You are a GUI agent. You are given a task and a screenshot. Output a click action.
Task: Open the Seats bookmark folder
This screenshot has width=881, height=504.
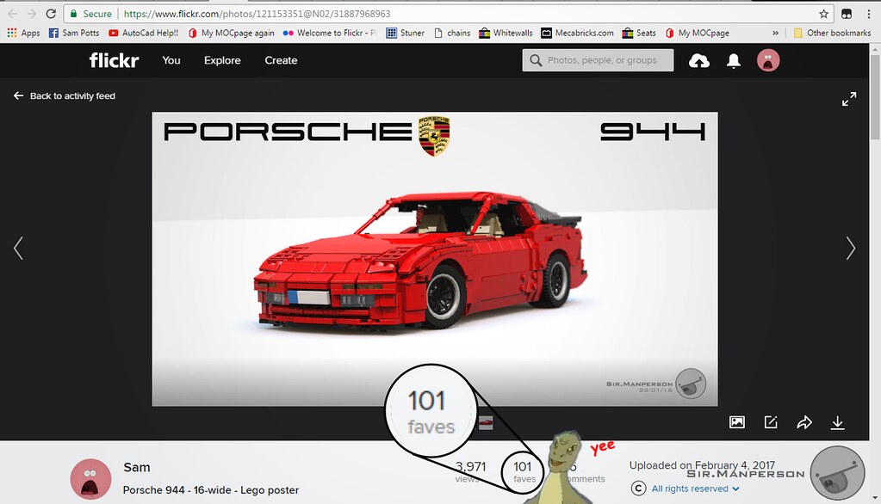[639, 34]
